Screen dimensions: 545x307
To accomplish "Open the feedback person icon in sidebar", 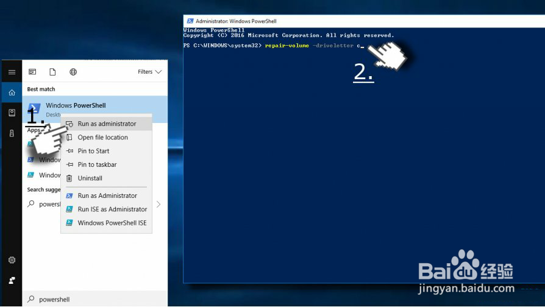I will (12, 280).
